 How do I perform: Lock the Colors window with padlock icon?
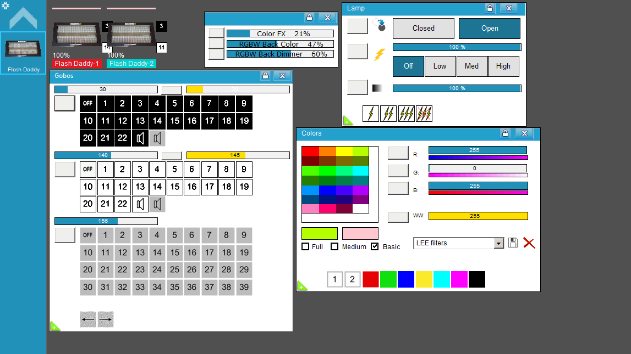tap(505, 133)
